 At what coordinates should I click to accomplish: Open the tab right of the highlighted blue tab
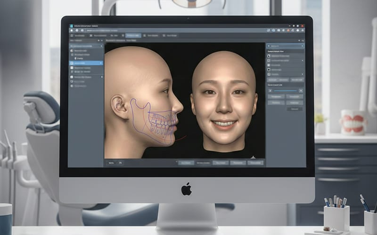[x=151, y=36]
